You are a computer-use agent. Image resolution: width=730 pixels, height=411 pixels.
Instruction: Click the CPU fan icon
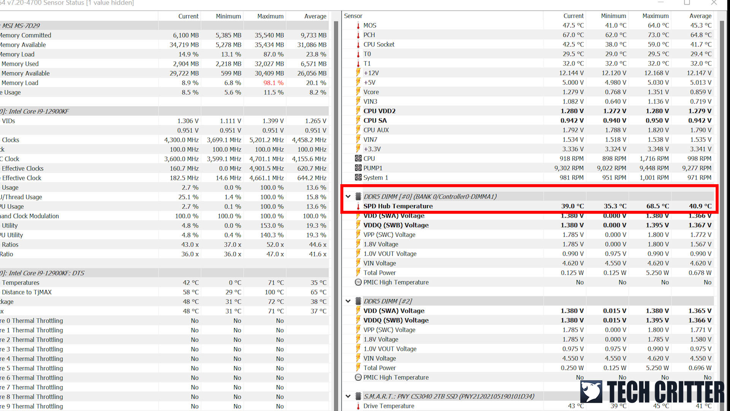tap(358, 158)
